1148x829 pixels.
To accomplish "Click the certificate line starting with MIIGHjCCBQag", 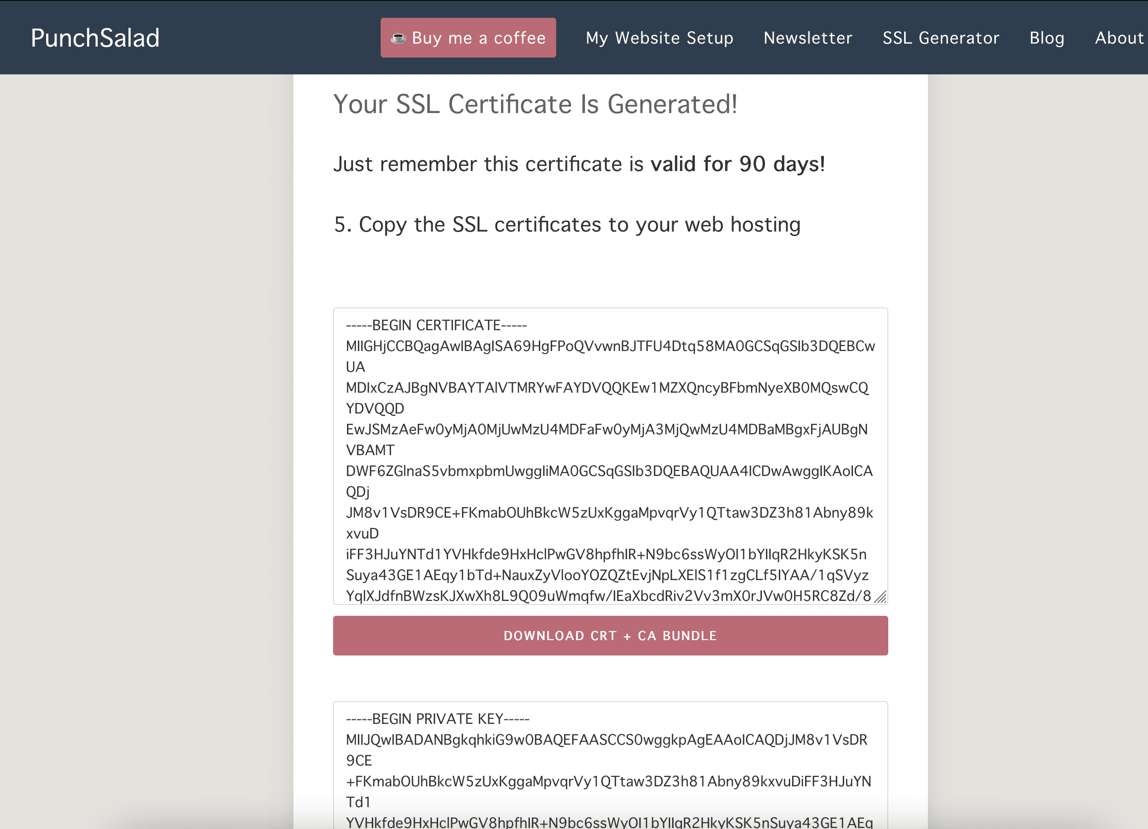I will (x=610, y=346).
